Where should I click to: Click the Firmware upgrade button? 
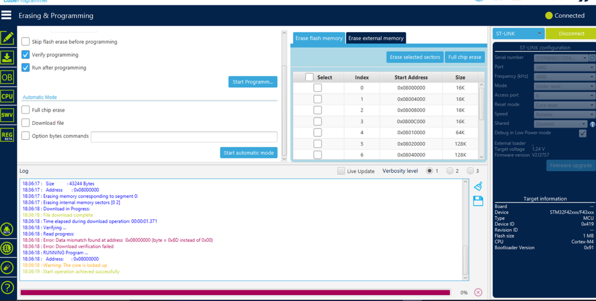(571, 165)
